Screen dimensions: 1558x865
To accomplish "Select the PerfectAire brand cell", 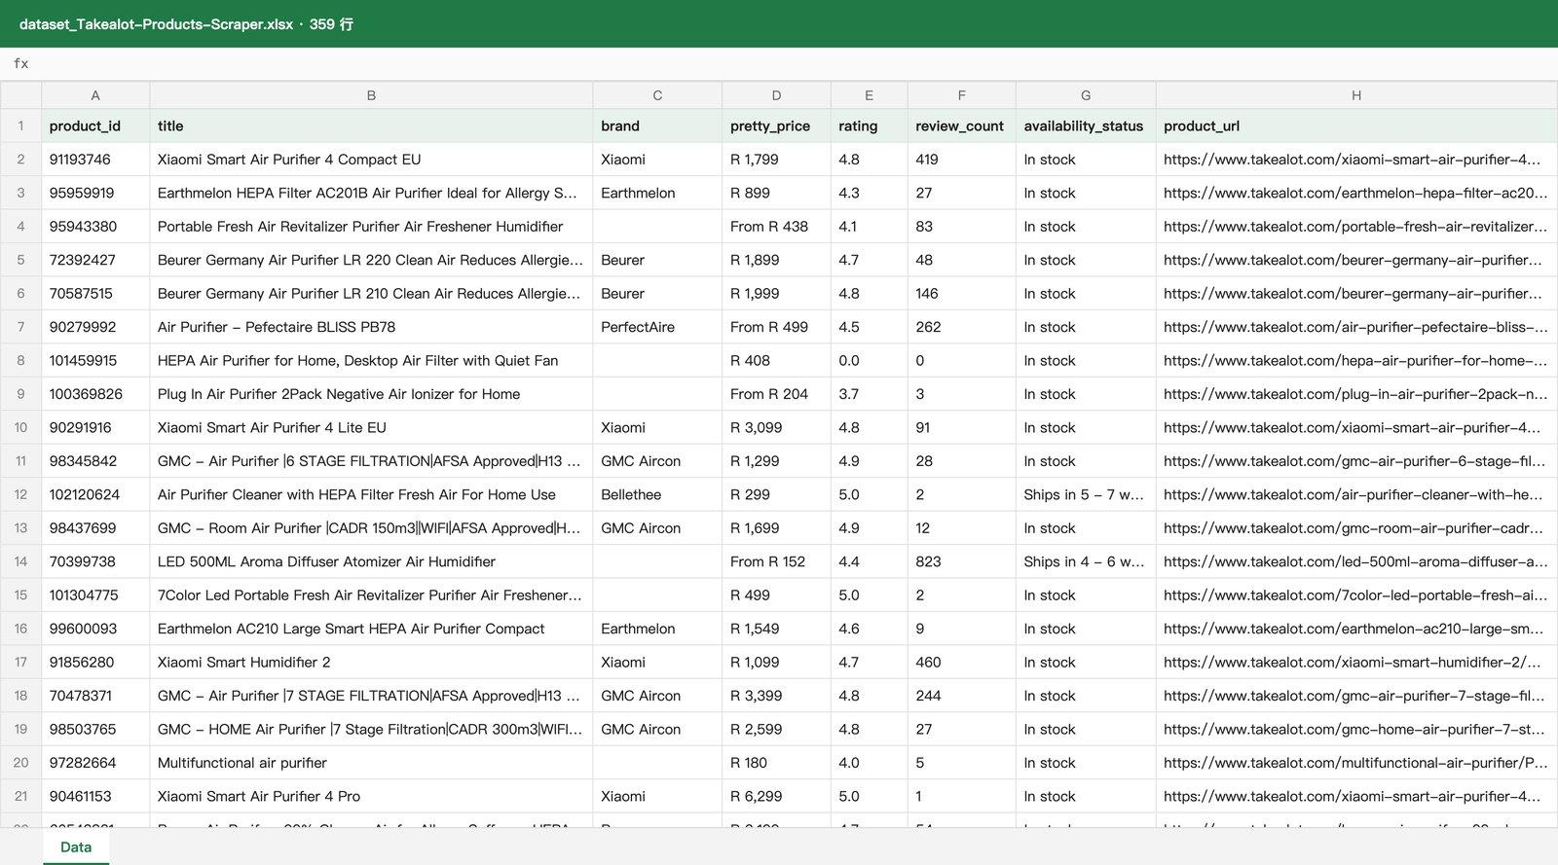I will (x=657, y=327).
